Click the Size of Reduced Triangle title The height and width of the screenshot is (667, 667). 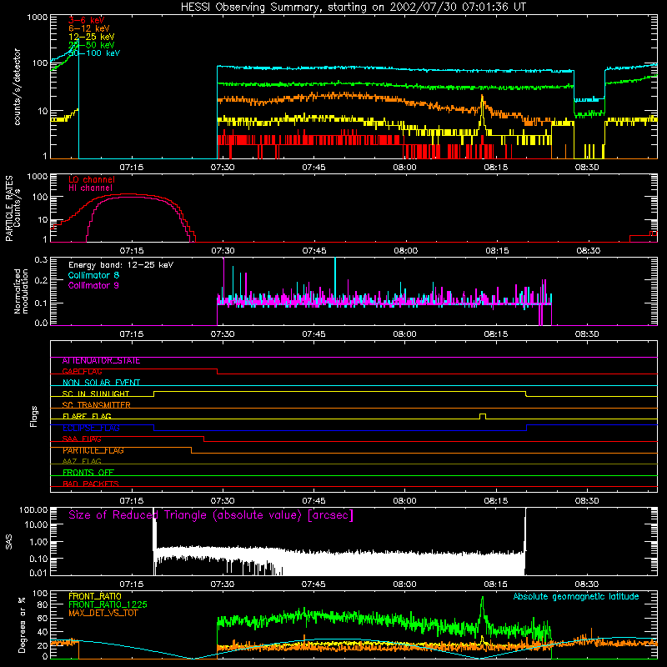[211, 515]
